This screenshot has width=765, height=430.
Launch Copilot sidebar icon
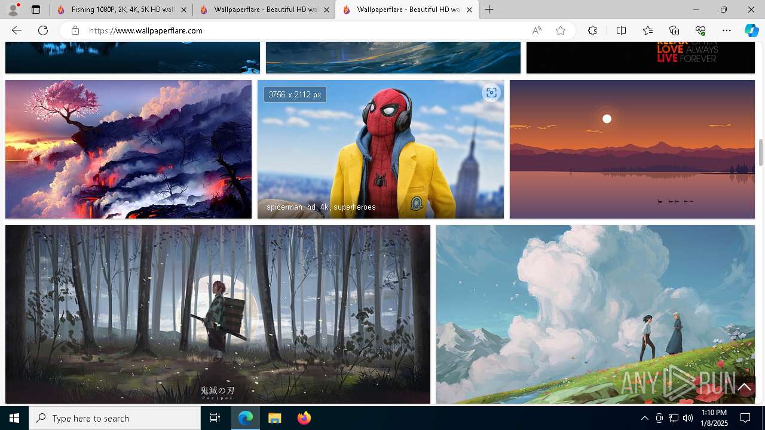click(x=751, y=30)
